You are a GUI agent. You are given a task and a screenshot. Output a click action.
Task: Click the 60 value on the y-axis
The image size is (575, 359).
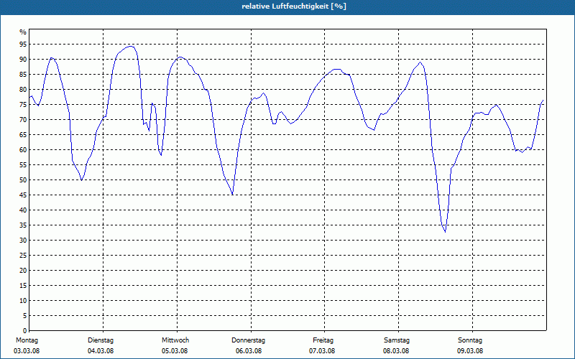[23, 150]
